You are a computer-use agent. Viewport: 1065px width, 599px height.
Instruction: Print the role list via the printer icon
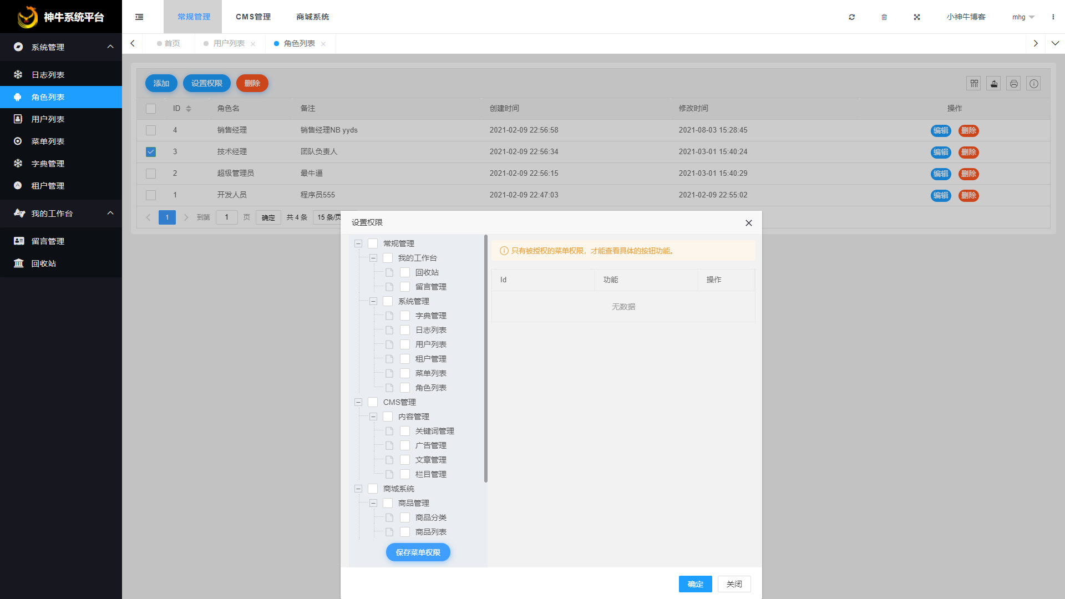pos(1013,83)
